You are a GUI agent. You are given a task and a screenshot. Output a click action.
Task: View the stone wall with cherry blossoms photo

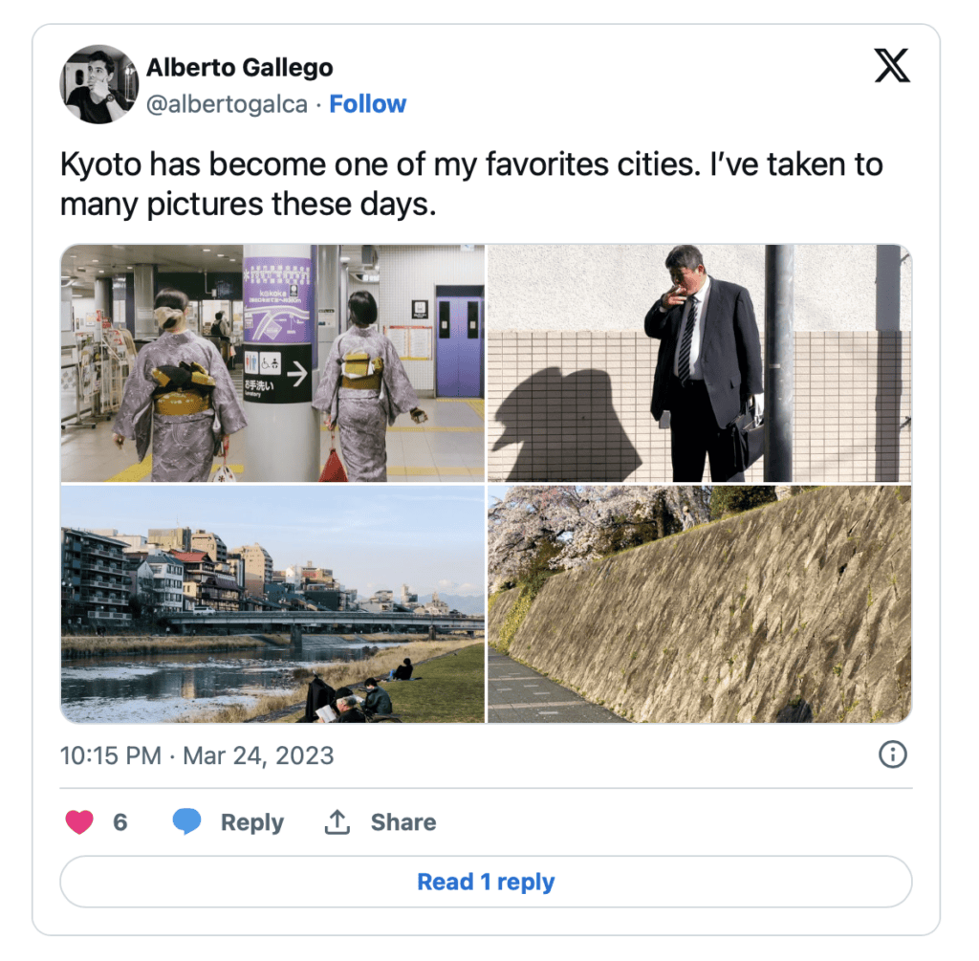click(699, 604)
